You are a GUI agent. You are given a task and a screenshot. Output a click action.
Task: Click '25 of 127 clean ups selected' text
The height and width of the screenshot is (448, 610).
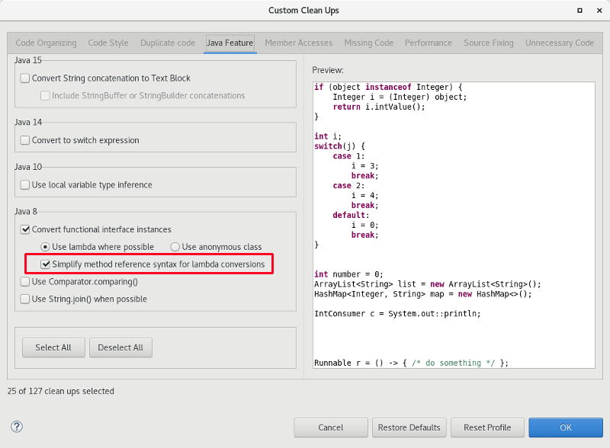click(61, 391)
